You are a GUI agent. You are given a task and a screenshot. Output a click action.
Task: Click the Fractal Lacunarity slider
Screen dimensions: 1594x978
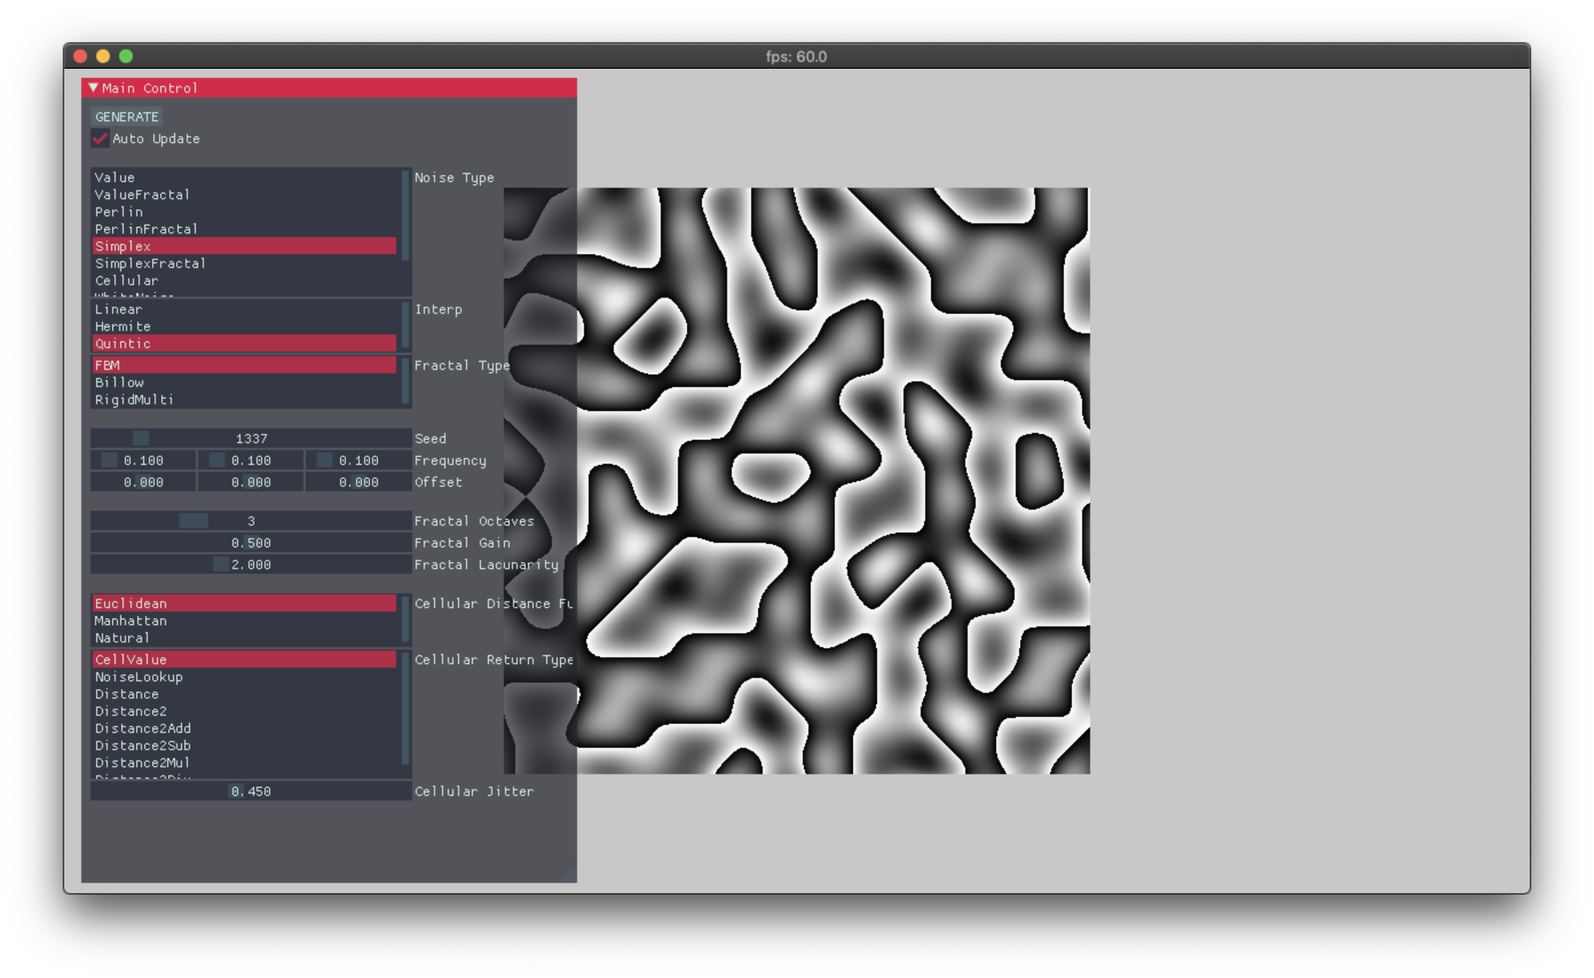coord(251,565)
